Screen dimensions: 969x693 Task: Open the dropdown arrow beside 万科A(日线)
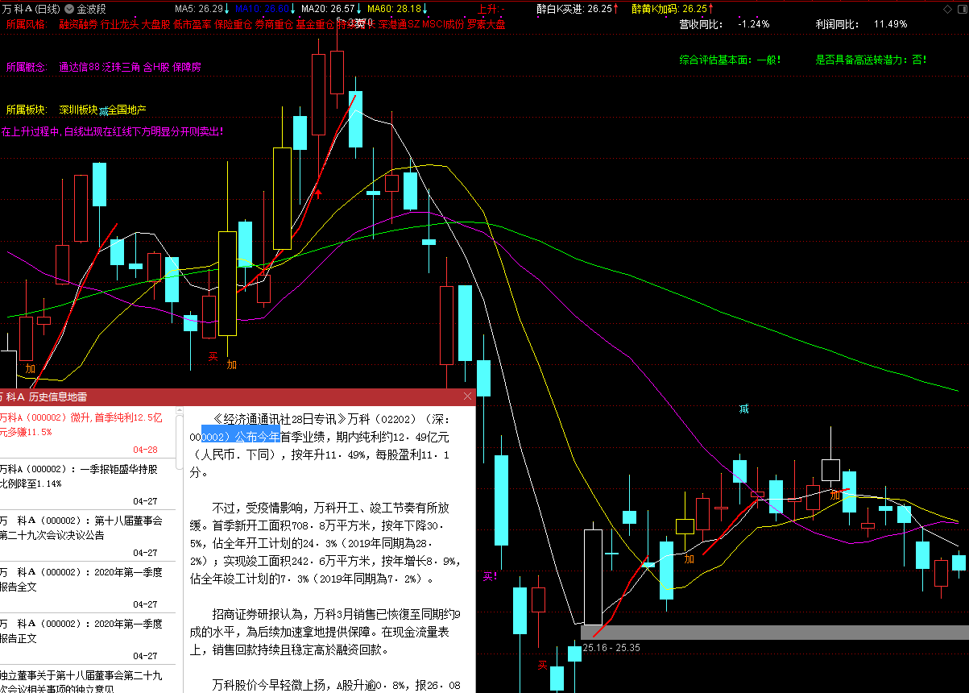click(69, 9)
